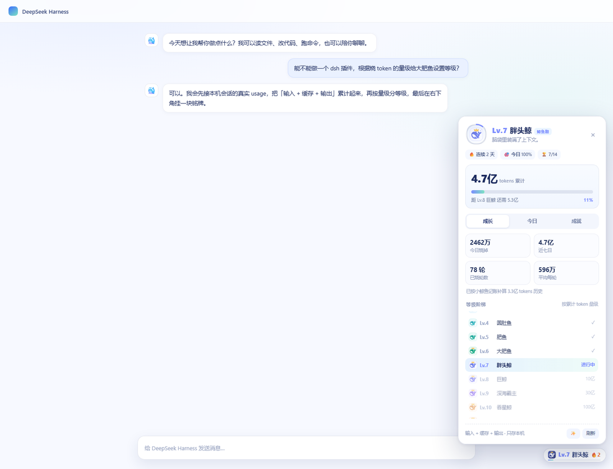Viewport: 613px width, 469px height.
Task: Click the 今日 100% goal chip
Action: pyautogui.click(x=518, y=154)
